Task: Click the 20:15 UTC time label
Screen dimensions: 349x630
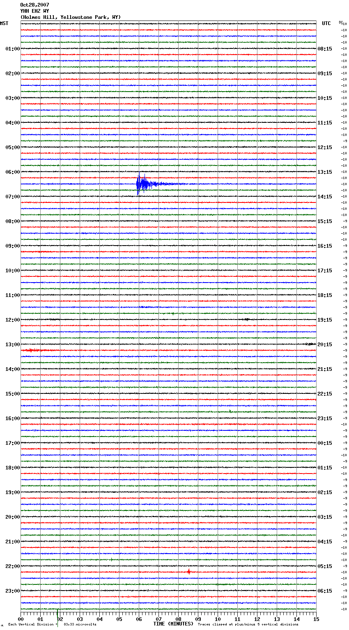Action: point(325,345)
